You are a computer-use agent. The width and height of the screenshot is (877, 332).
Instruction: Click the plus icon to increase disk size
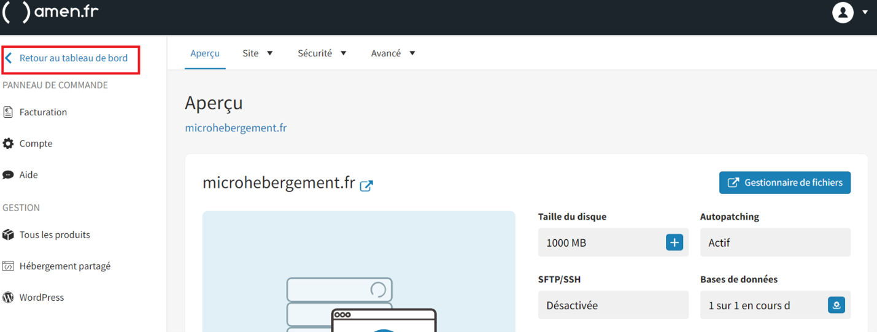click(674, 242)
